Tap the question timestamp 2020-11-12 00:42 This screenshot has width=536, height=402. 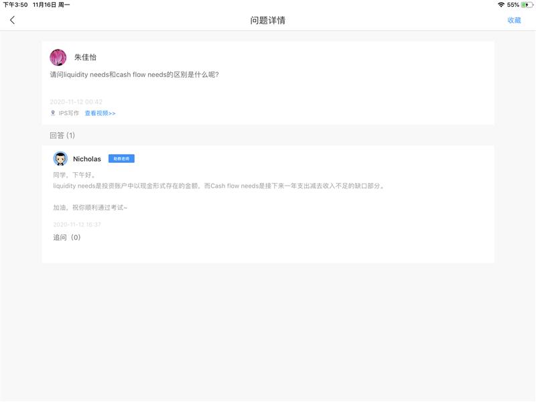pos(76,102)
